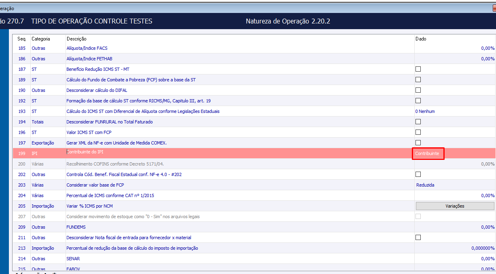Edit the SENAR percentage value
This screenshot has width=496, height=274.
[x=488, y=259]
